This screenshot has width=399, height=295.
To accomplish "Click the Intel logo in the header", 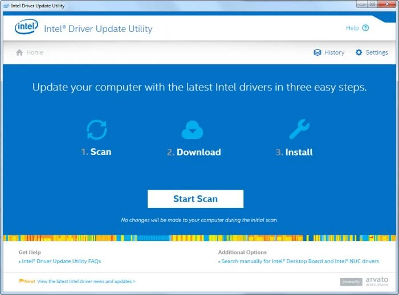I will click(26, 27).
